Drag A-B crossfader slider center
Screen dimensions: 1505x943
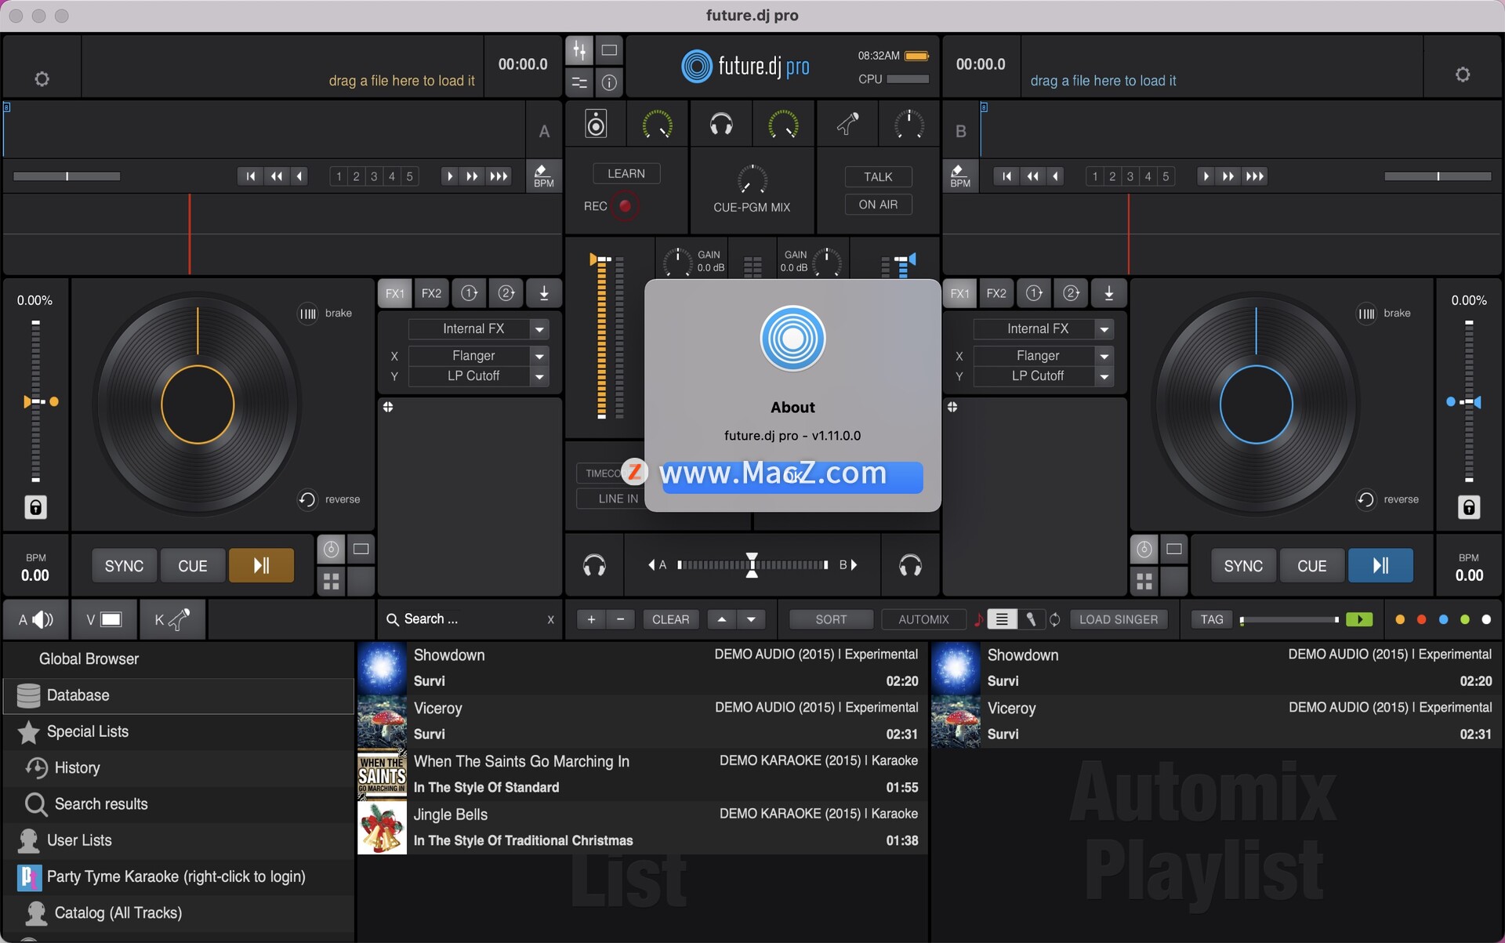(x=752, y=564)
